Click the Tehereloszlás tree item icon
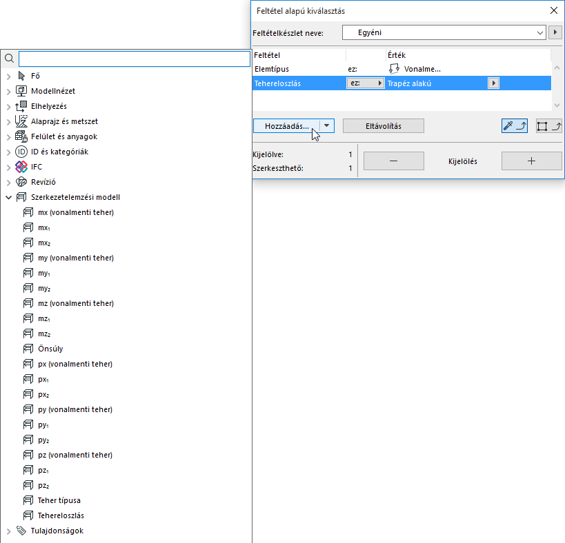 (x=28, y=515)
